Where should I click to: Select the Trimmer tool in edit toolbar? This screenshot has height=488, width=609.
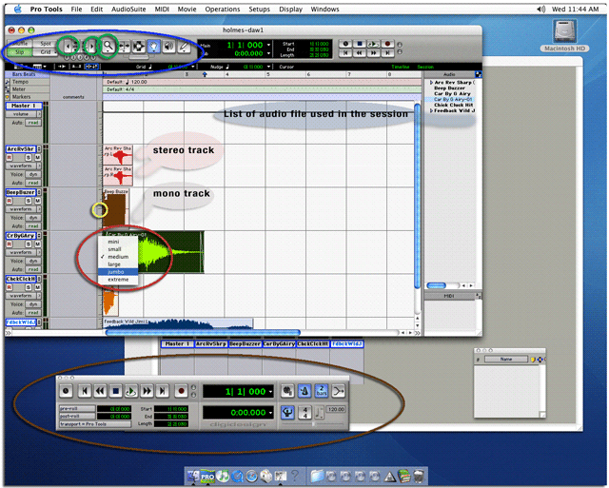(124, 47)
